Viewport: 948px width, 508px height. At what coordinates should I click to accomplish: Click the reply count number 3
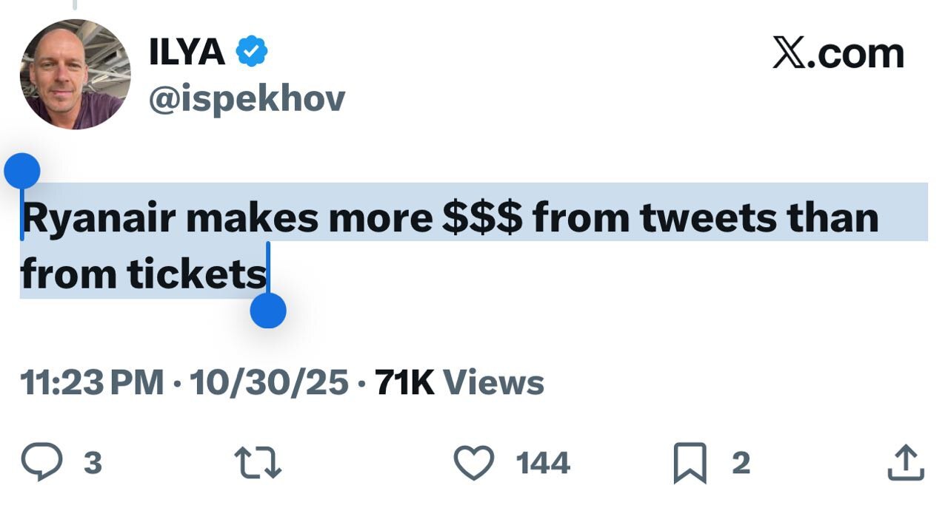pos(93,464)
